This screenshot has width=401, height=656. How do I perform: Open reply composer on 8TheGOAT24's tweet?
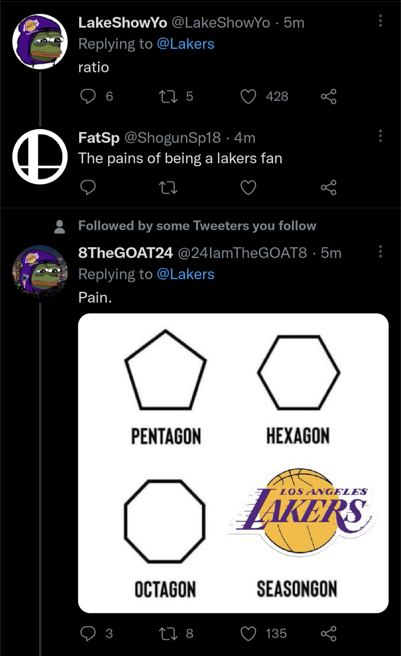88,634
